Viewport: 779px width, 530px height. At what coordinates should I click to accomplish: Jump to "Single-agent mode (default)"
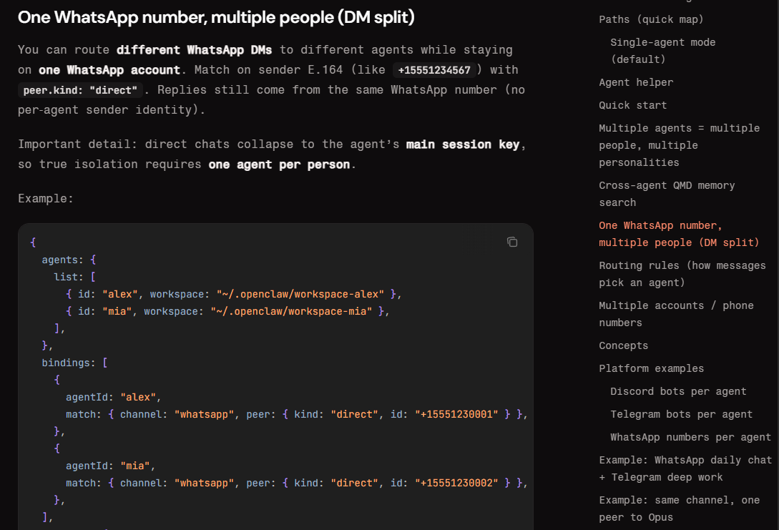click(662, 51)
